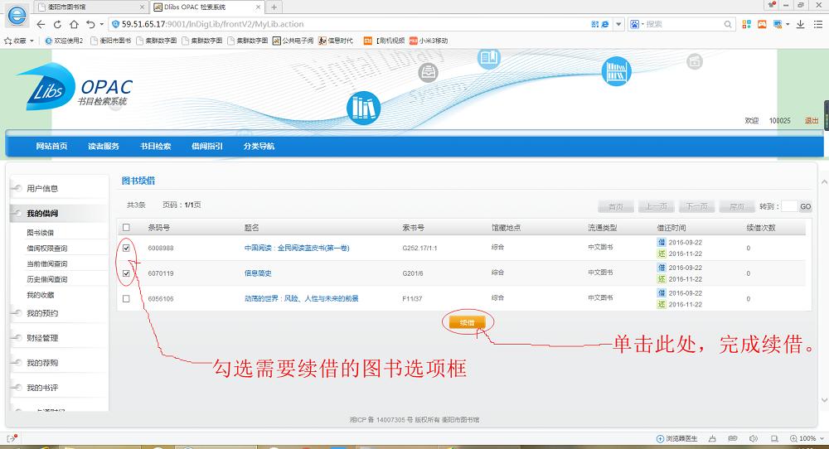Select 历史借阅查询 in the sidebar
Viewport: 829px width, 449px height.
[x=47, y=279]
